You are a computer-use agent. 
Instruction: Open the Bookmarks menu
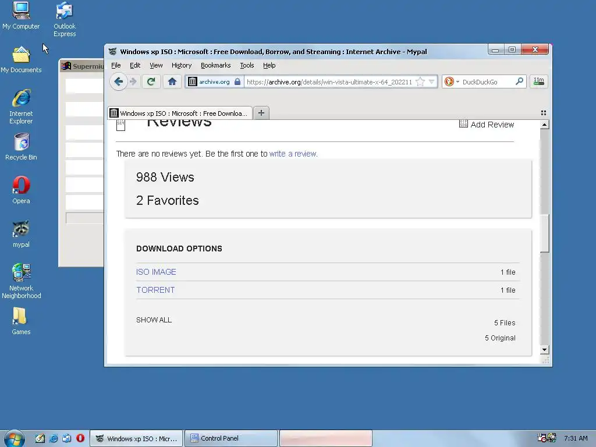pos(215,65)
